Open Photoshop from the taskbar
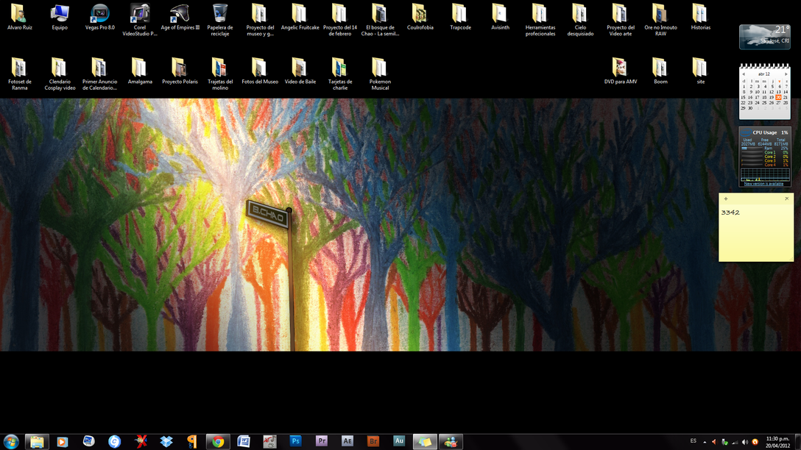Screen dimensions: 801x450 295,441
